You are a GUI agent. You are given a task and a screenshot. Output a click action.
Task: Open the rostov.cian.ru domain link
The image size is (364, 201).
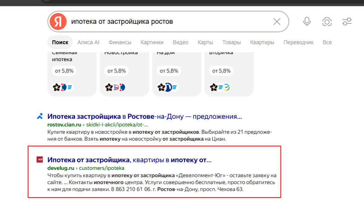click(64, 125)
